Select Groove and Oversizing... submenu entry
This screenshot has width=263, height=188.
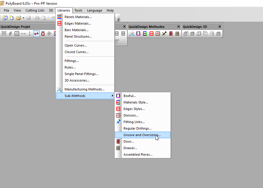pos(142,135)
